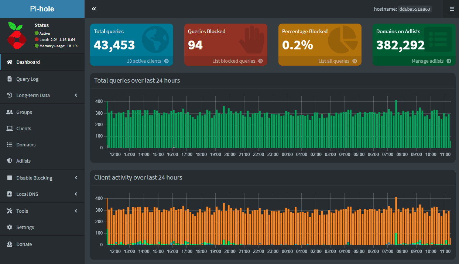Open the Manage adlists link

click(x=428, y=61)
